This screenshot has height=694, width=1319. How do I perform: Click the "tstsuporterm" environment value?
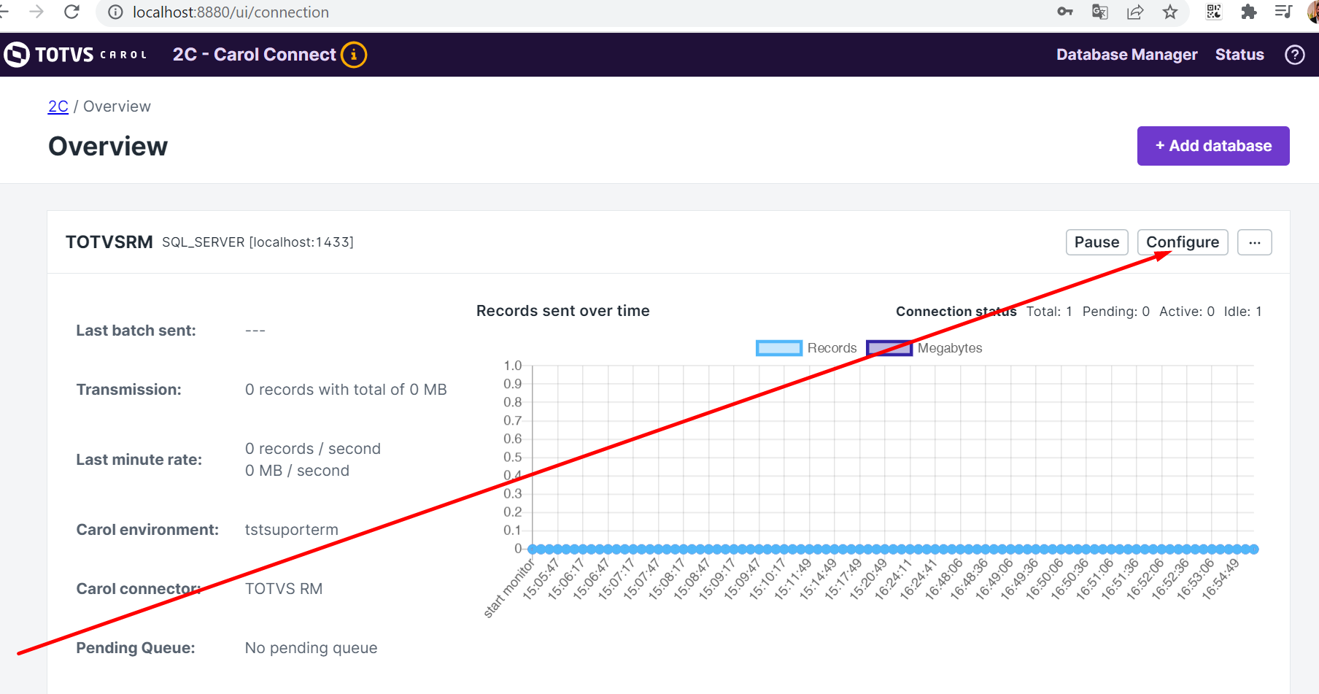pyautogui.click(x=292, y=530)
